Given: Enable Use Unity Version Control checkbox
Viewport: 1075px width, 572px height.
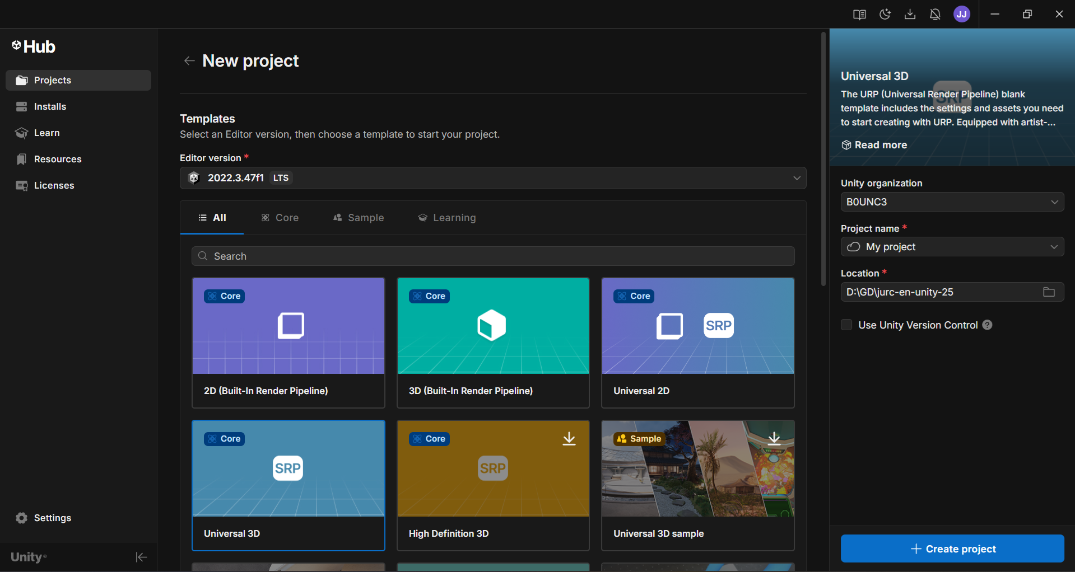Looking at the screenshot, I should (846, 325).
